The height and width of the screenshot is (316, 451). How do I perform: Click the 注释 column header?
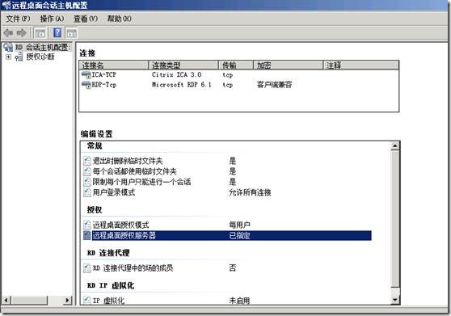361,65
